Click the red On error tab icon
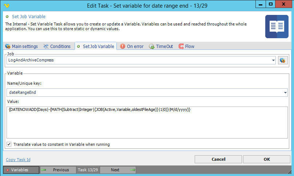This screenshot has height=176, width=294. 123,47
